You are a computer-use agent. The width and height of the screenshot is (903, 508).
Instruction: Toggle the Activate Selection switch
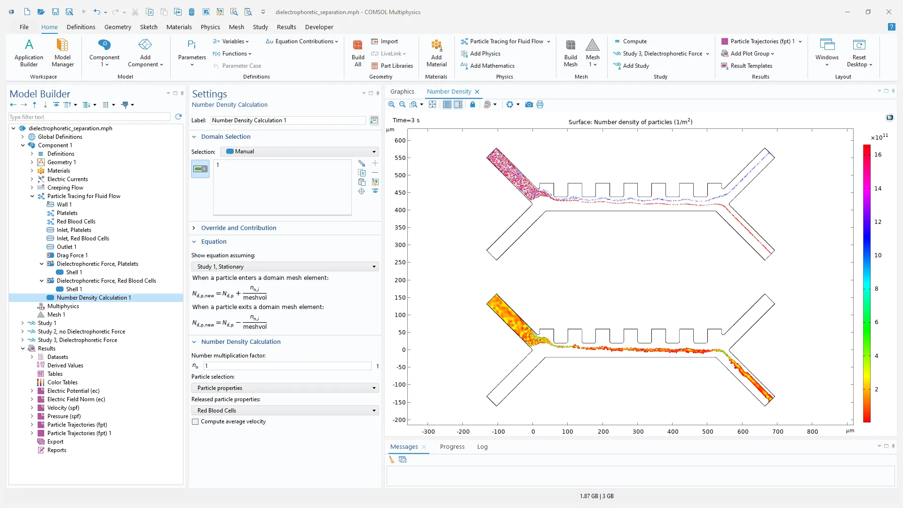(200, 169)
